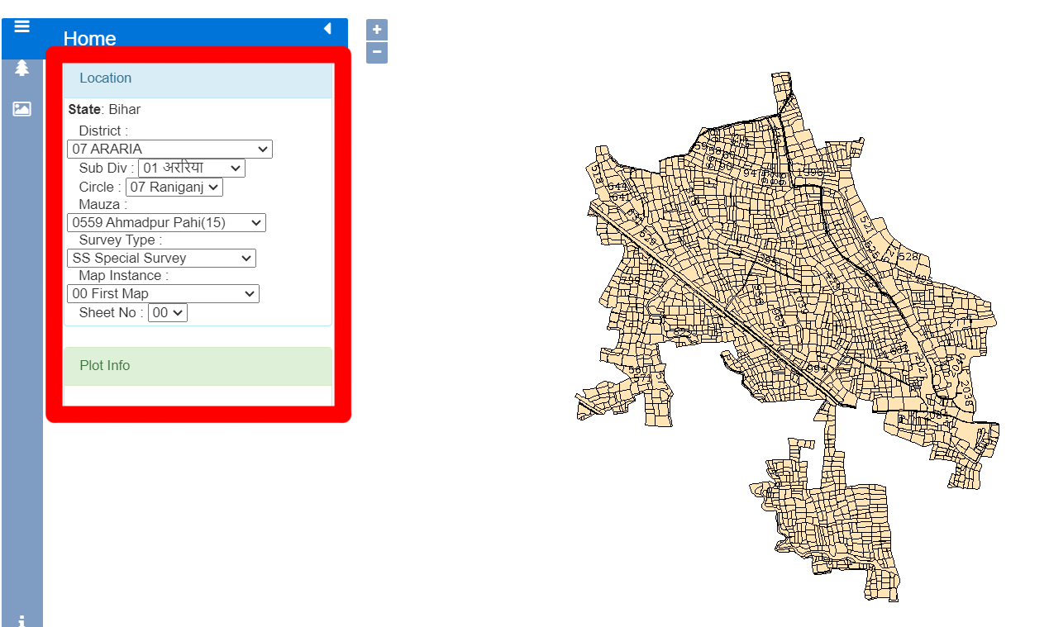
Task: Click the info icon at sidebar bottom
Action: (x=21, y=620)
